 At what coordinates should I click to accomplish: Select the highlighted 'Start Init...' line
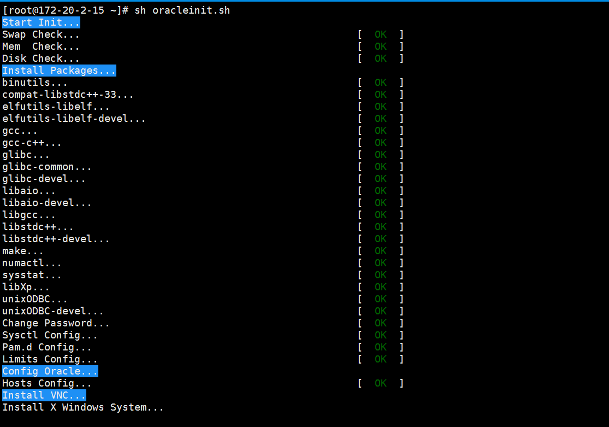pyautogui.click(x=41, y=22)
